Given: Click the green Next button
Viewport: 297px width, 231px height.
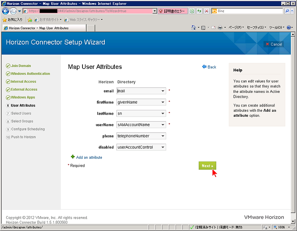Looking at the screenshot, I should point(207,166).
